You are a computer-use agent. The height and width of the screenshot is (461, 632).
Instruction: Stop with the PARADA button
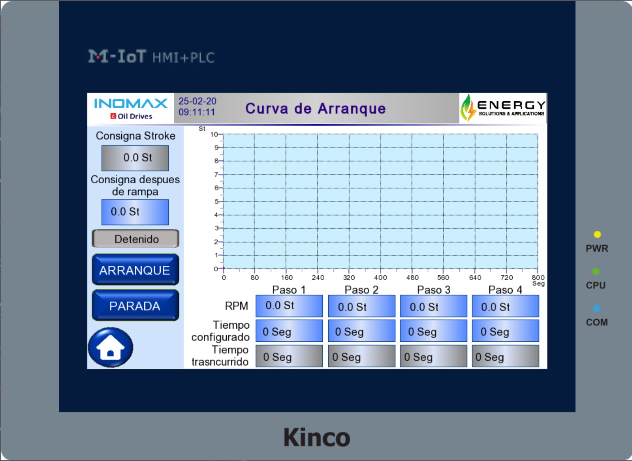pos(135,305)
